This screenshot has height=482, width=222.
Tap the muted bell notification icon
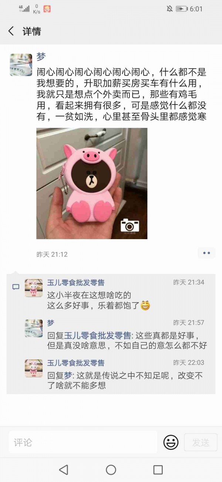[x=170, y=9]
